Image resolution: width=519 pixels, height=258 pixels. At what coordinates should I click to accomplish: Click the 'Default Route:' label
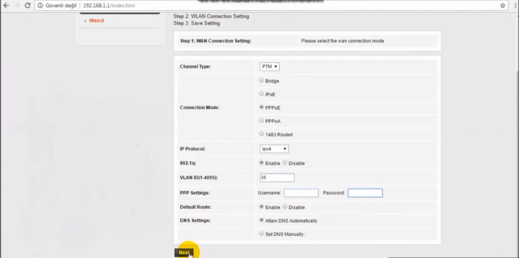(x=195, y=207)
